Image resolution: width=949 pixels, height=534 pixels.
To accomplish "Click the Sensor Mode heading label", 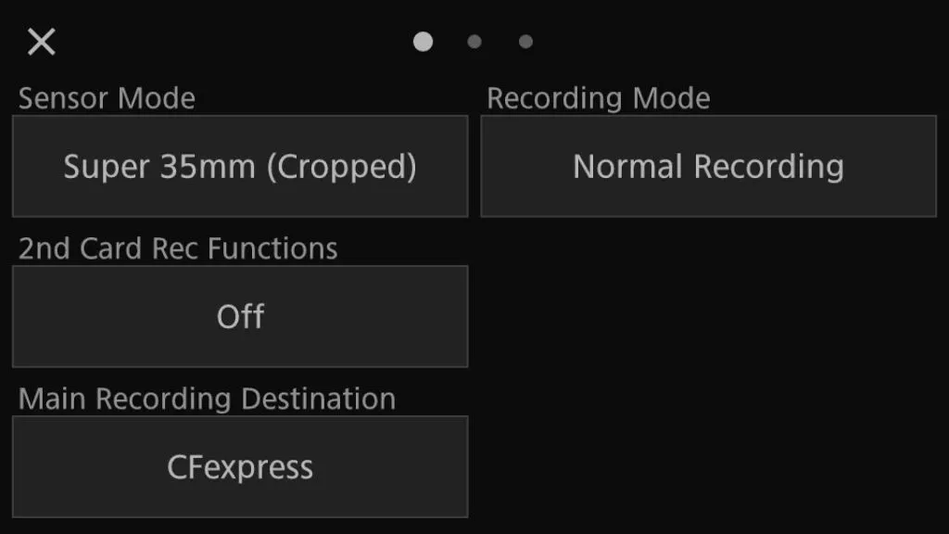I will (x=107, y=98).
